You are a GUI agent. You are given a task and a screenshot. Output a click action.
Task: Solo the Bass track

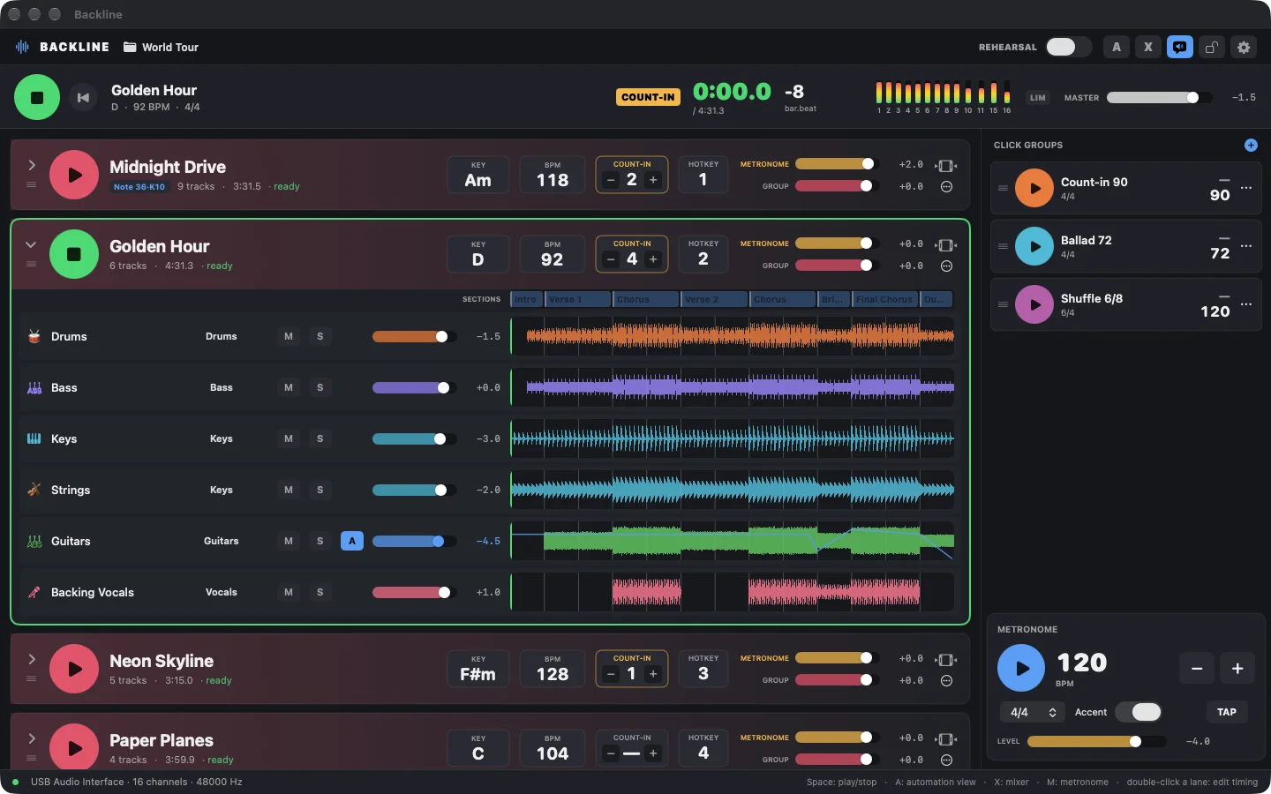(320, 387)
